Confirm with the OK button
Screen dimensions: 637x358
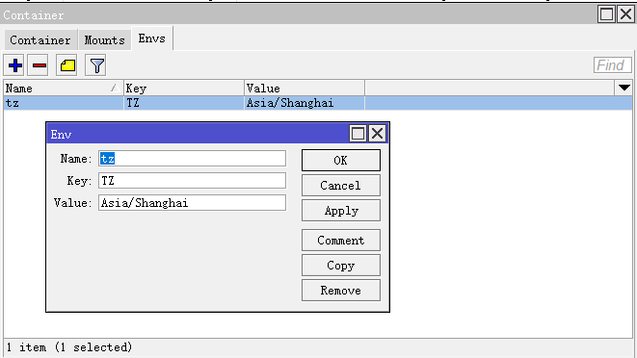pyautogui.click(x=341, y=161)
